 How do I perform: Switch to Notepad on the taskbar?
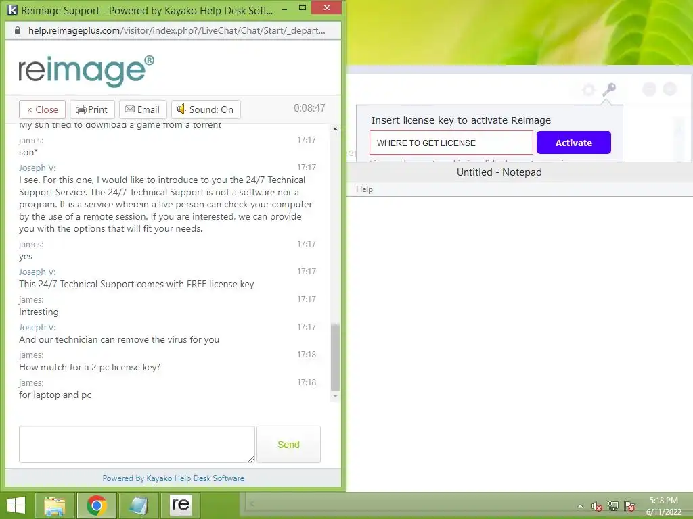point(139,505)
